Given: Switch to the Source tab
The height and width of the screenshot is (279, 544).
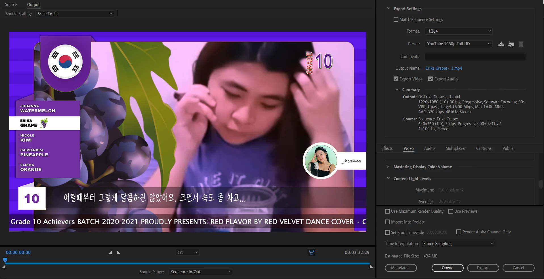Looking at the screenshot, I should [11, 5].
